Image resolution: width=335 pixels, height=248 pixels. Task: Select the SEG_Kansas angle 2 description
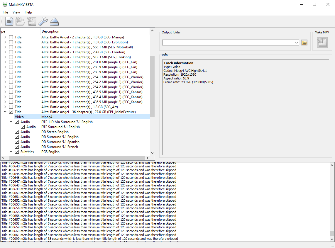[92, 97]
